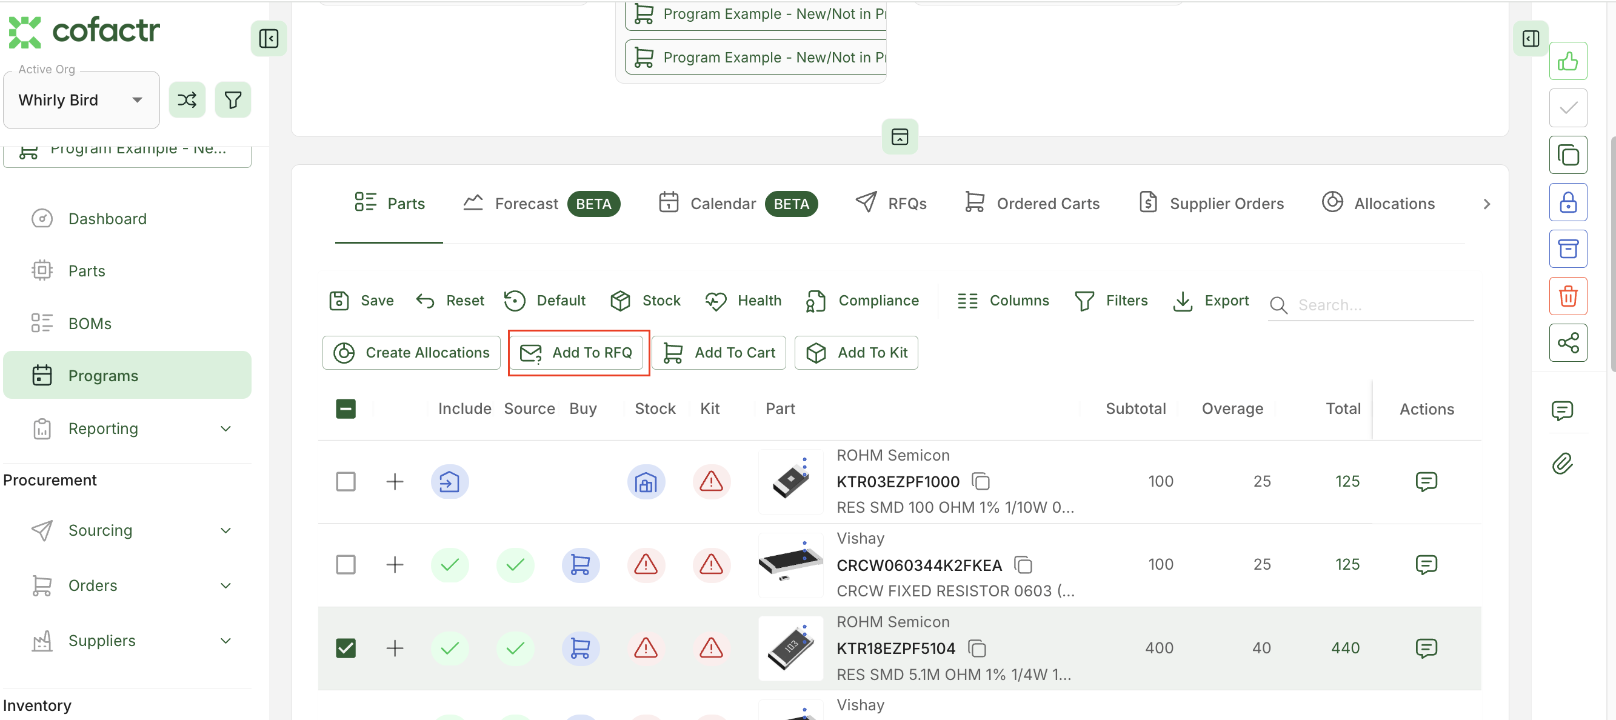Expand the Suppliers menu
Viewport: 1616px width, 720px height.
(127, 641)
